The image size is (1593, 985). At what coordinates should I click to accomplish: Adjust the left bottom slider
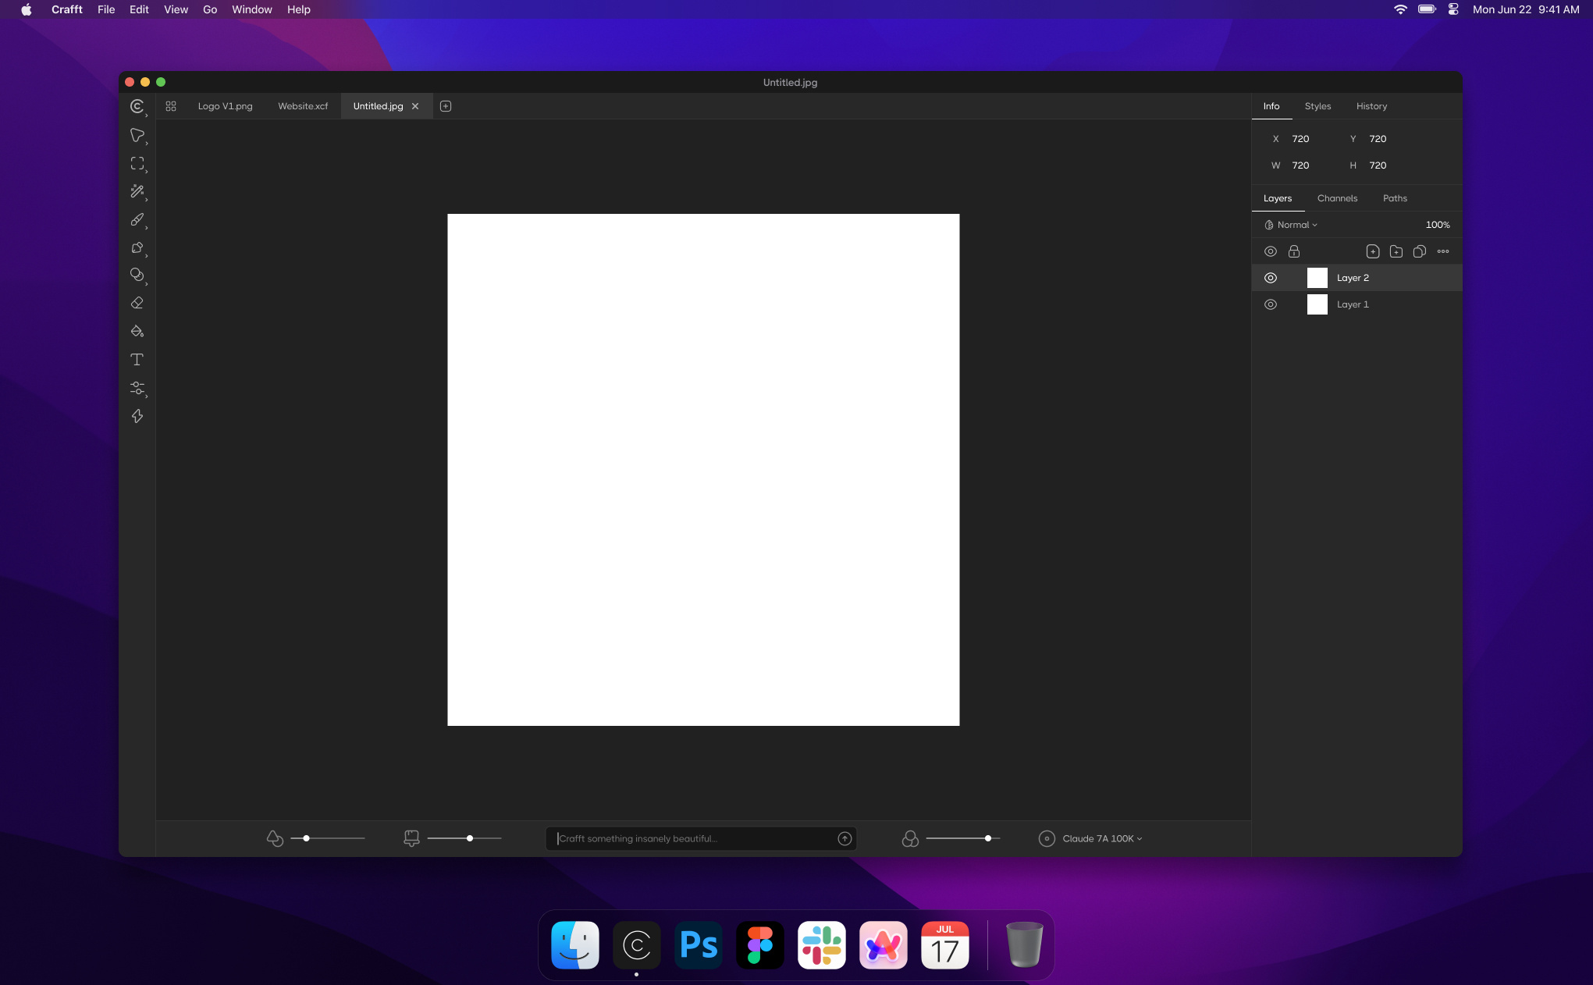tap(307, 838)
